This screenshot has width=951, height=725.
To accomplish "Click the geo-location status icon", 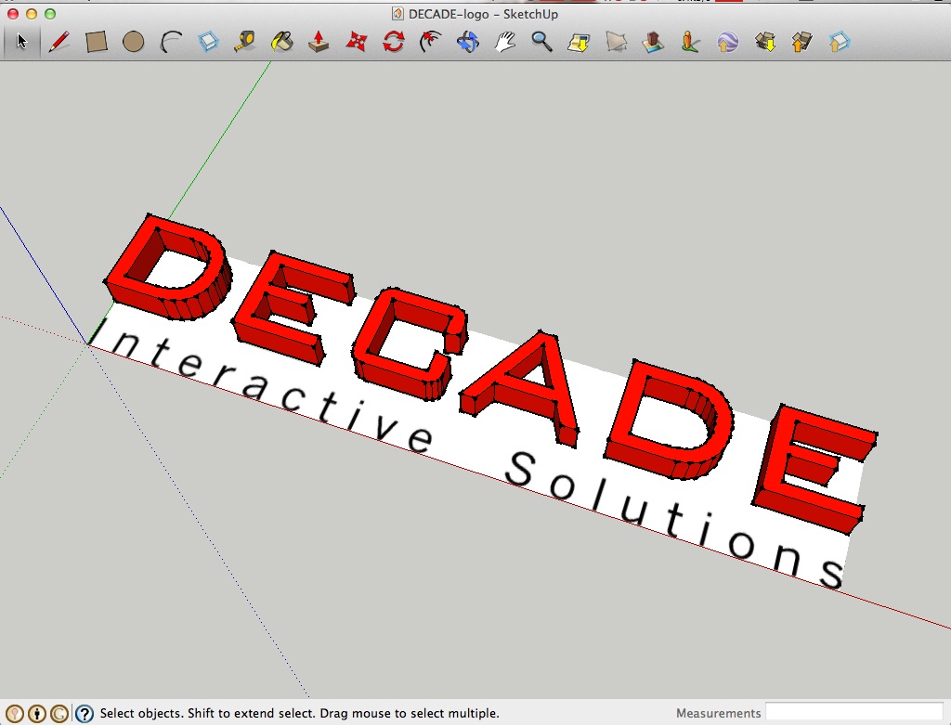I will click(x=15, y=713).
